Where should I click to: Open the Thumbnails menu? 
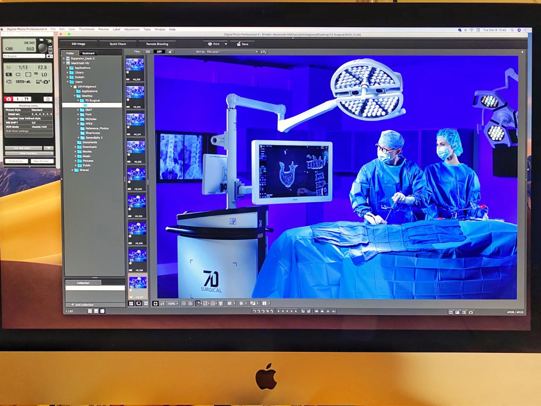coord(87,29)
